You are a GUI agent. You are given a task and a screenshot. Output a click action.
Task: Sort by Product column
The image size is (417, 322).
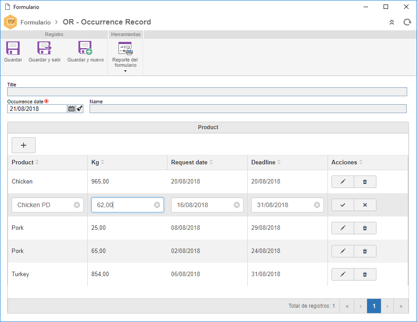coord(37,162)
